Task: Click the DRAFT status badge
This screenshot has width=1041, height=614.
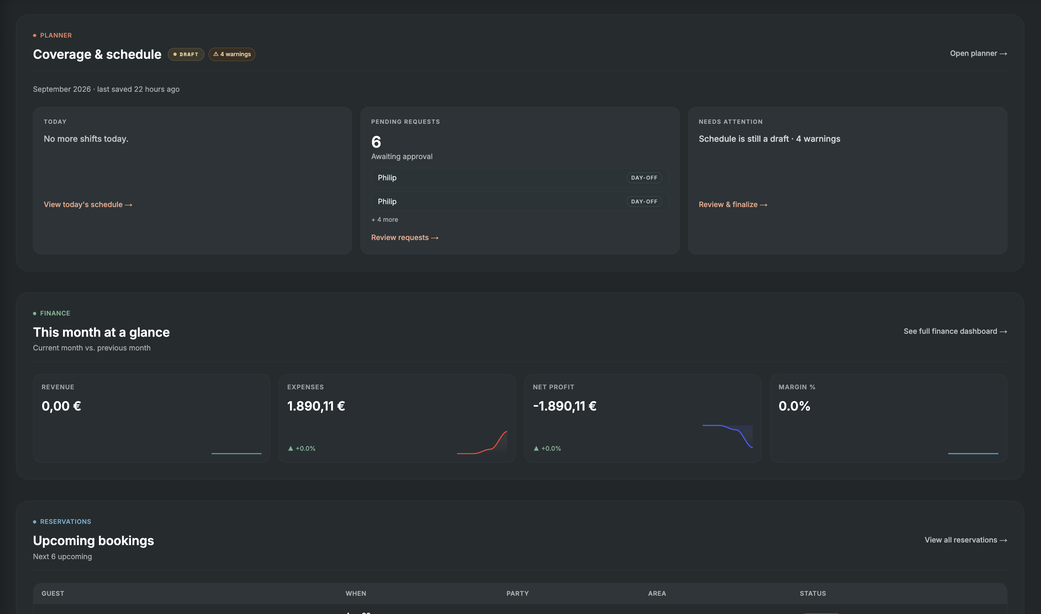Action: [x=186, y=54]
